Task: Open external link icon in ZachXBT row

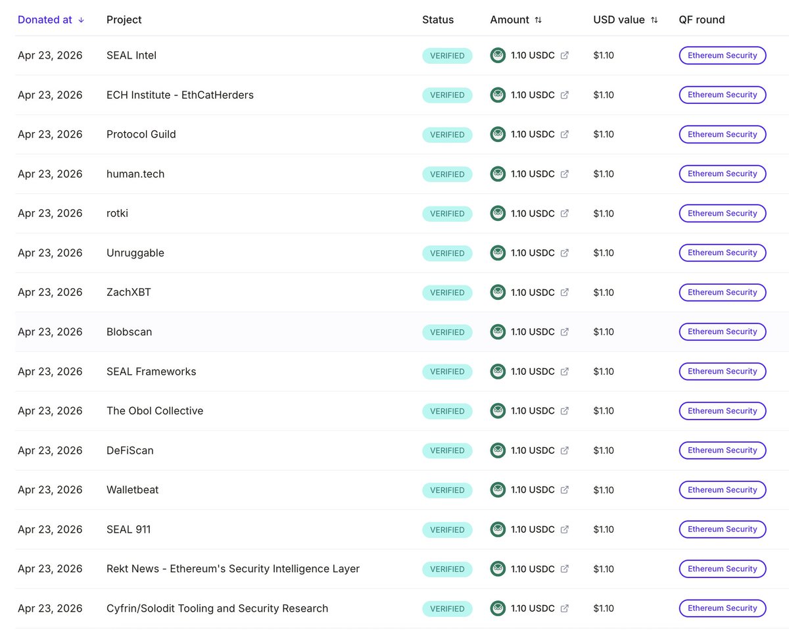Action: pos(564,292)
